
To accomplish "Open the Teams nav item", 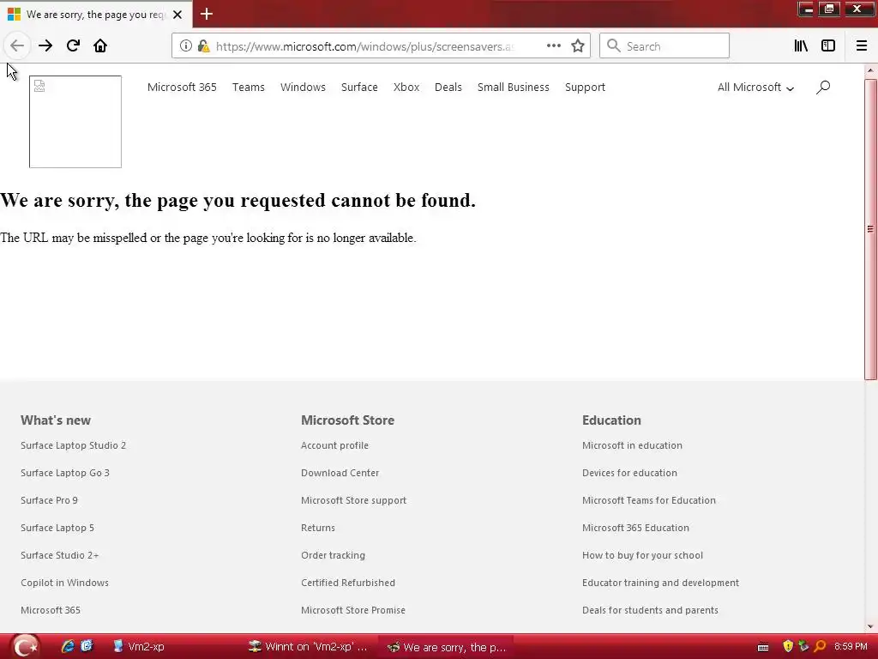I will pyautogui.click(x=248, y=88).
